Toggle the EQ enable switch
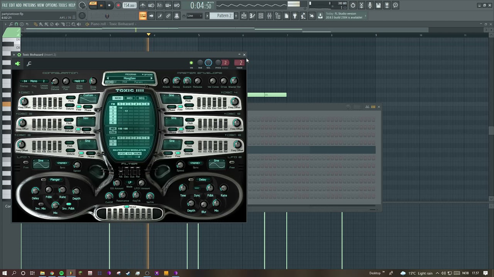 [126, 207]
